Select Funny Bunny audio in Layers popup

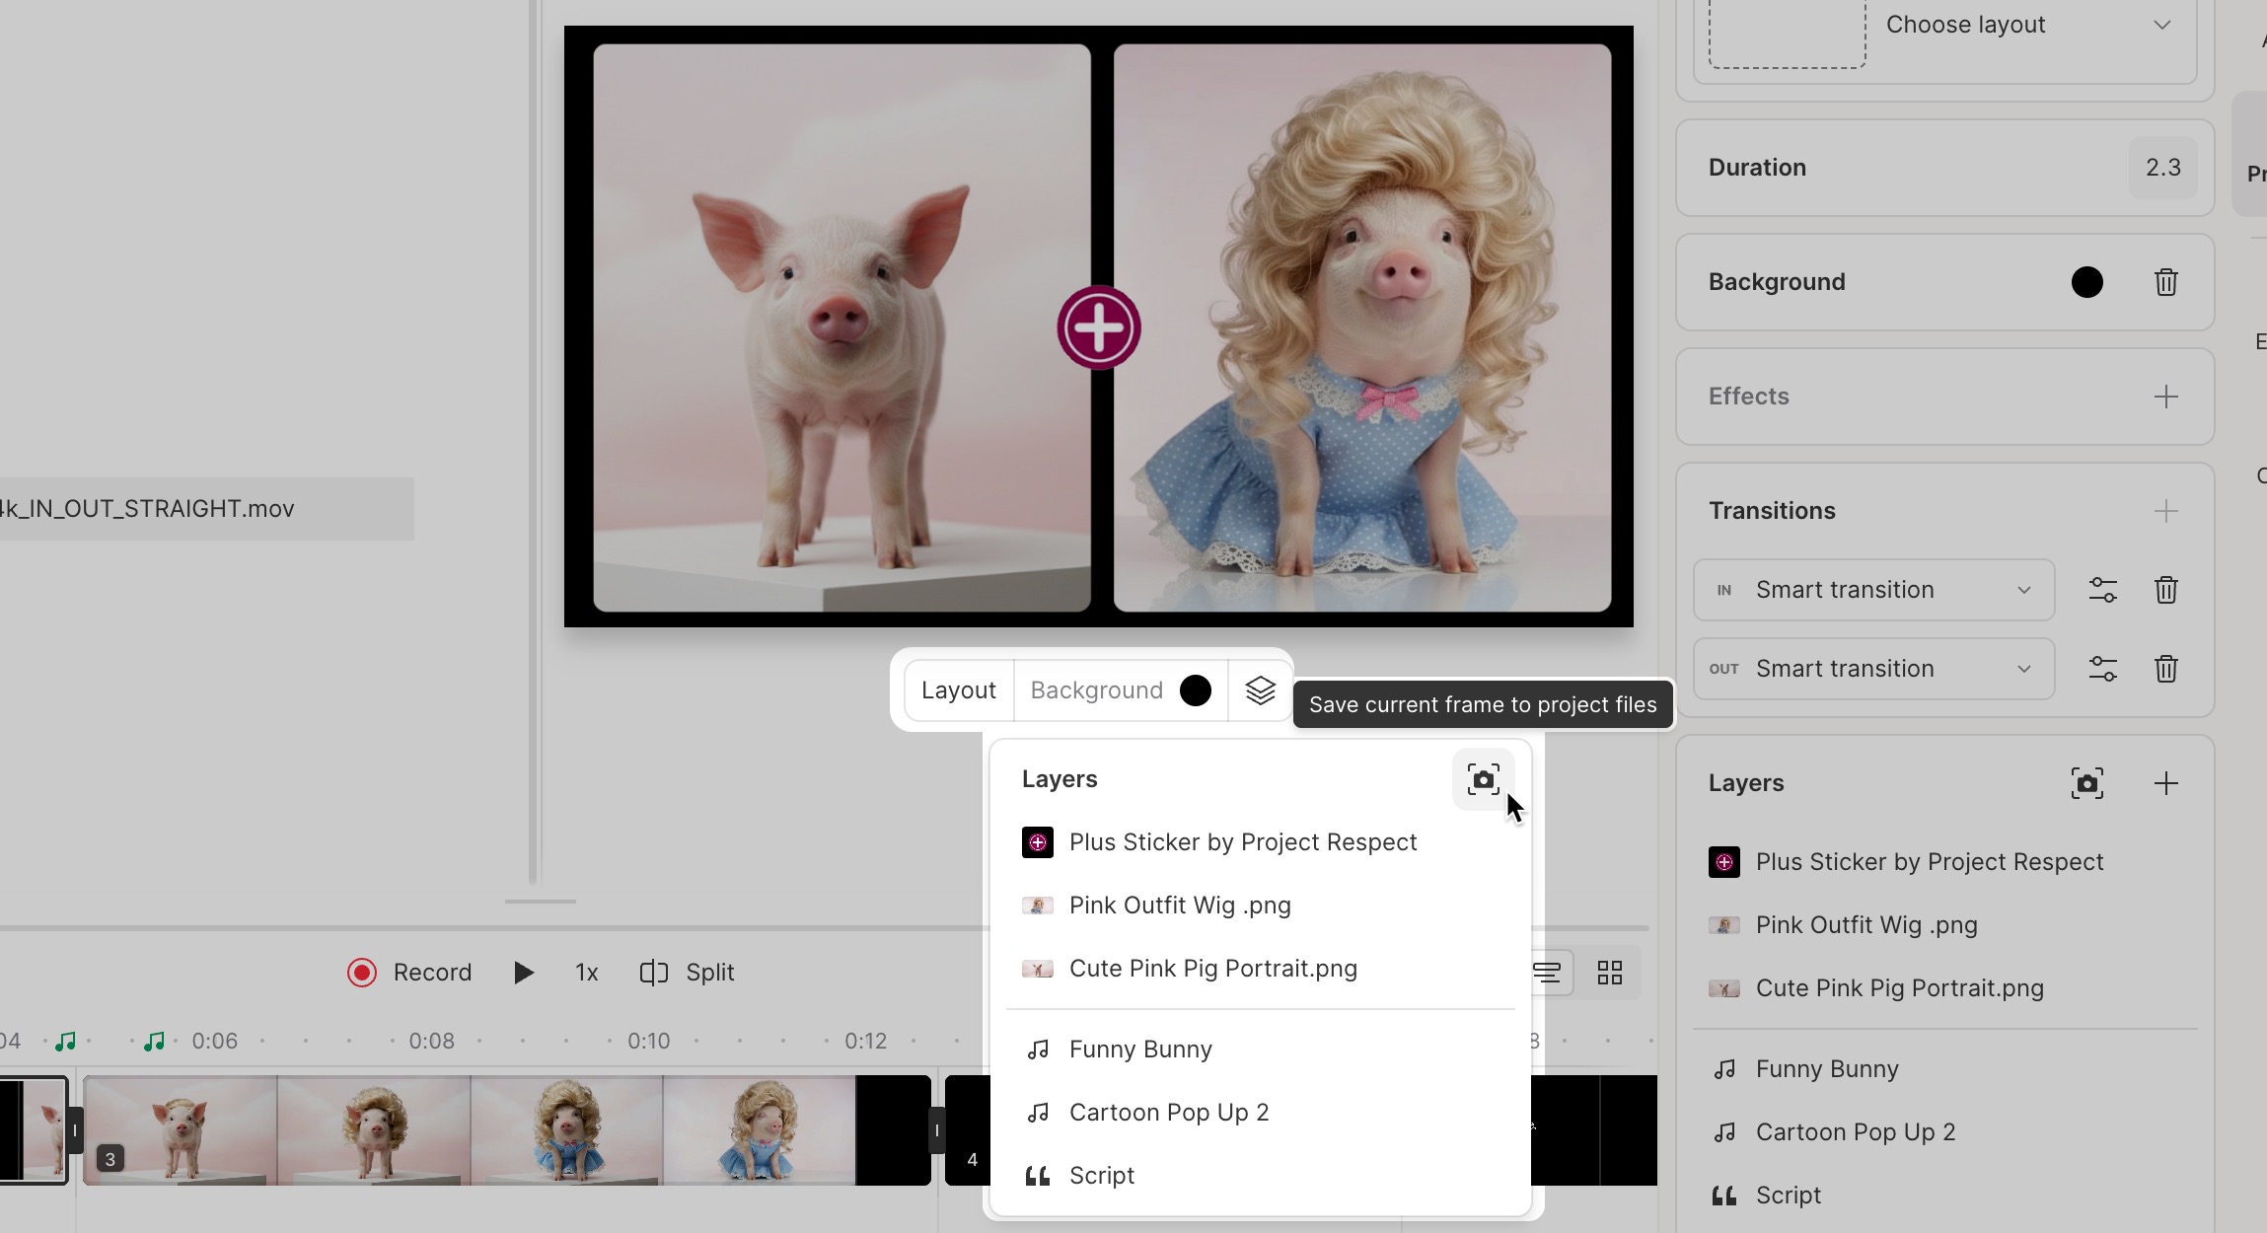1139,1050
